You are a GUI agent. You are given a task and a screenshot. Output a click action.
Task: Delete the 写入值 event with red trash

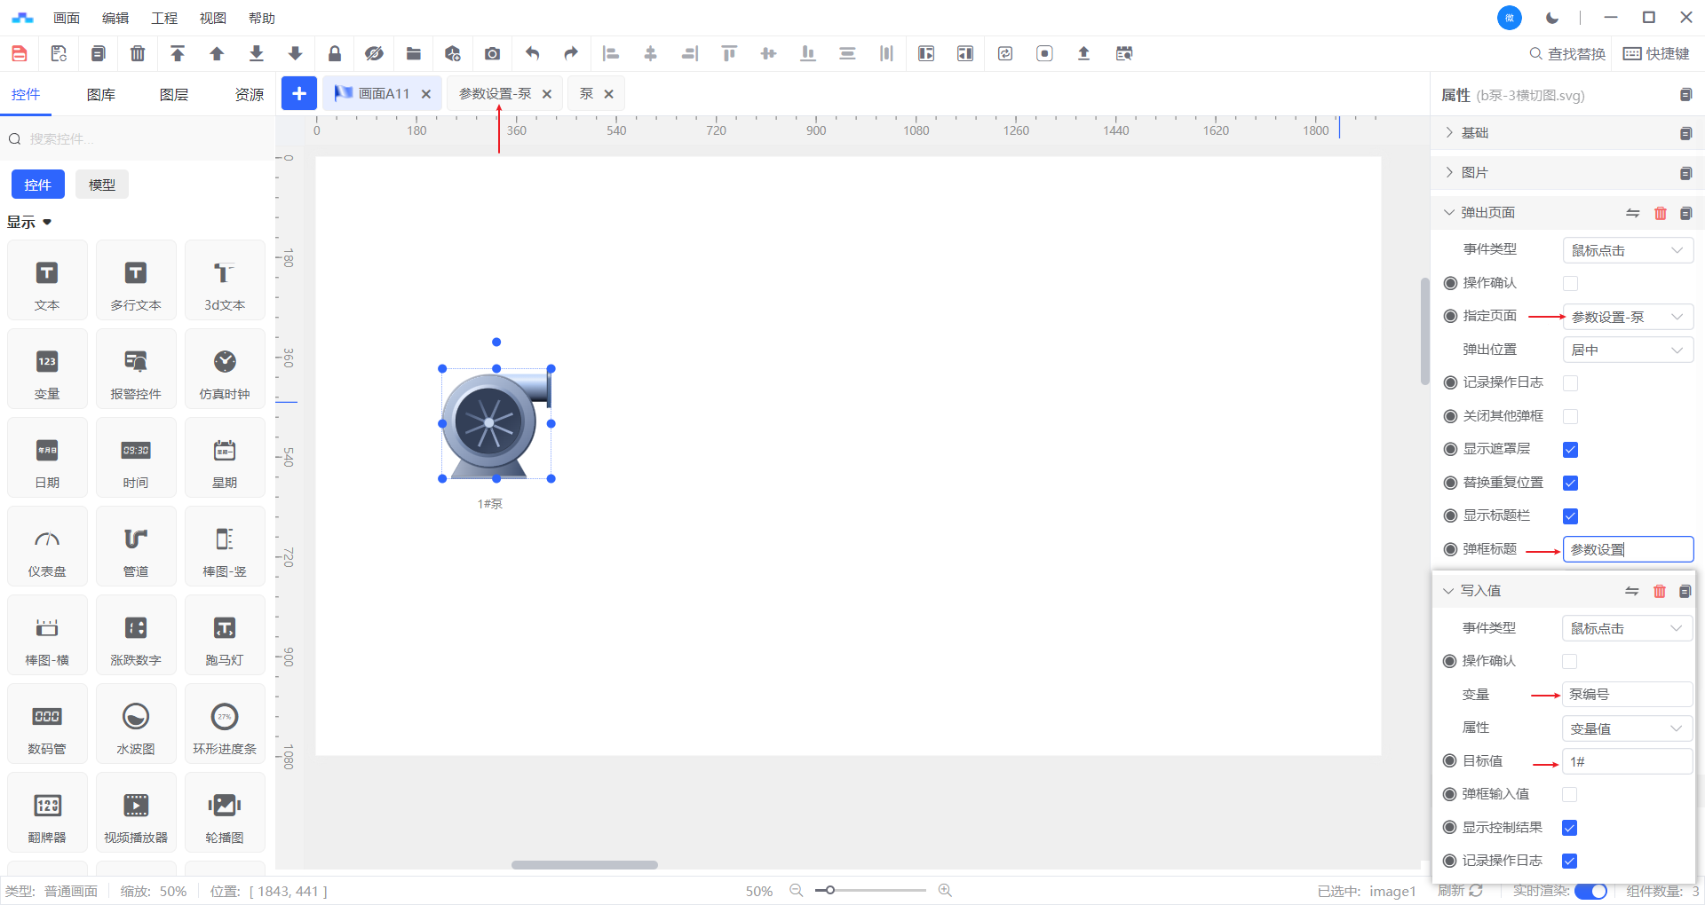[x=1659, y=592]
